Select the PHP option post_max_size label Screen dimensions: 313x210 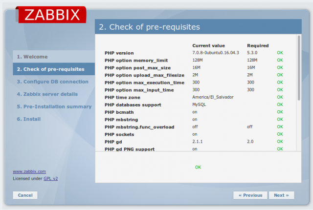(x=137, y=68)
